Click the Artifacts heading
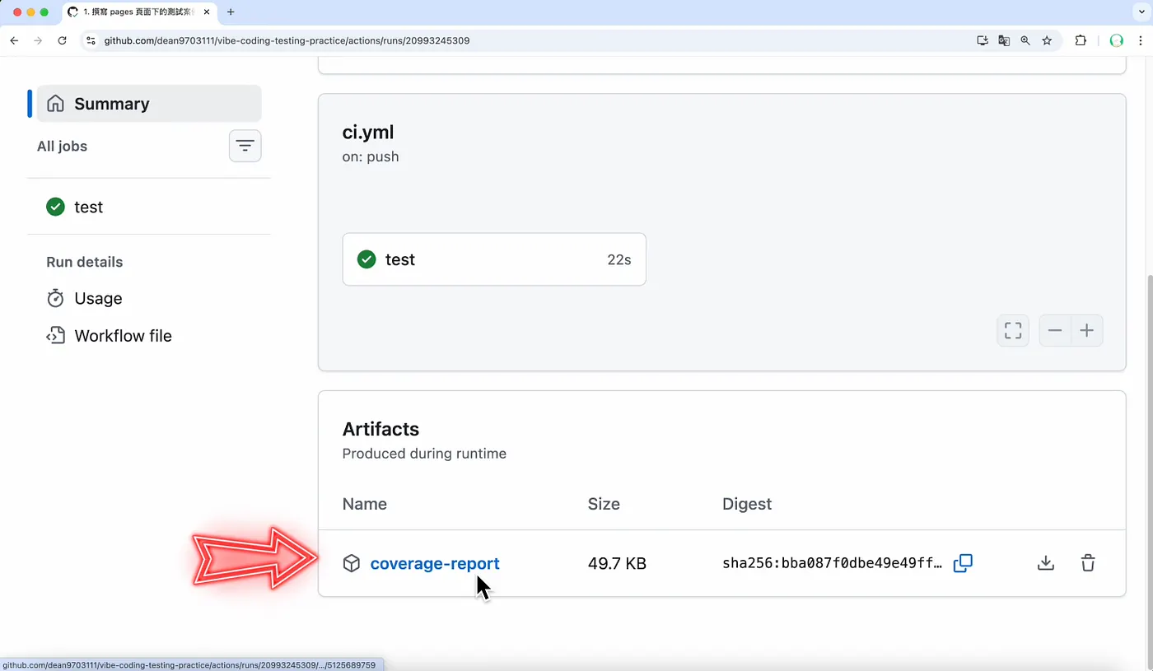 pos(380,429)
